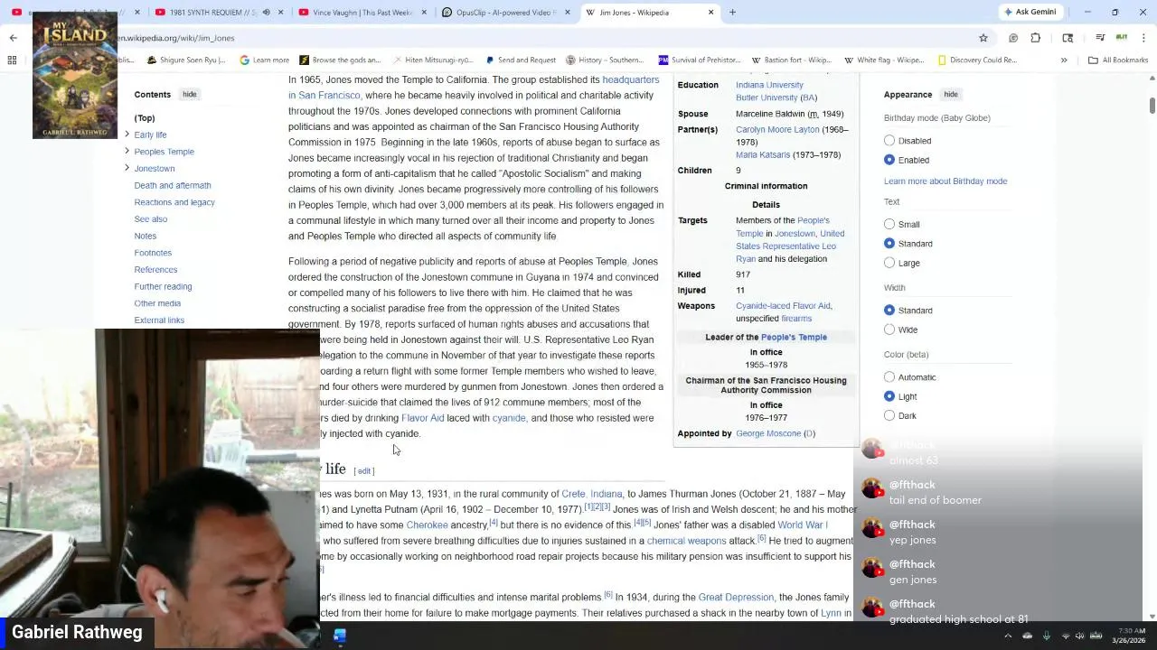Open External links in Contents
The image size is (1157, 650).
159,320
